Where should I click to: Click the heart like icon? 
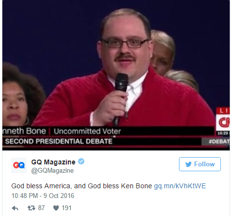click(x=56, y=208)
